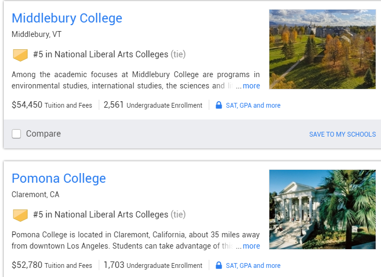Screen dimensions: 381x277
Task: Click lock icon in Middlebury card
Action: (218, 105)
